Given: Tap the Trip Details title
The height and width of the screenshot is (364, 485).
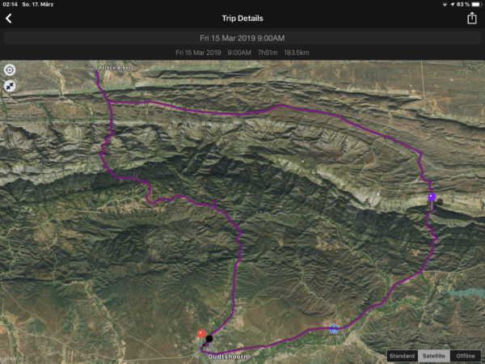Looking at the screenshot, I should pos(242,19).
